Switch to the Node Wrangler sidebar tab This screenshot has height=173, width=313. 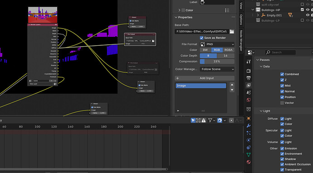pyautogui.click(x=241, y=40)
